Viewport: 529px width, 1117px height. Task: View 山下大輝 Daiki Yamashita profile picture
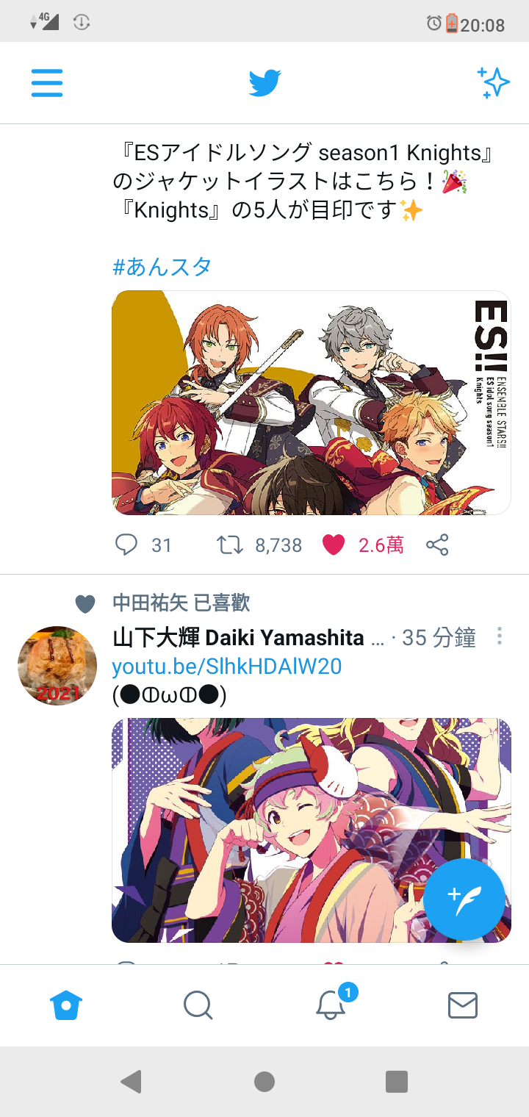coord(57,666)
